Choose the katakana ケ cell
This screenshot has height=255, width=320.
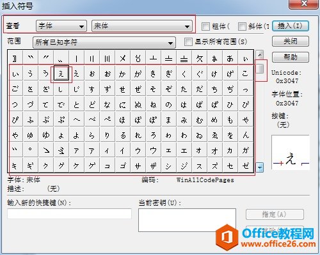(76, 165)
